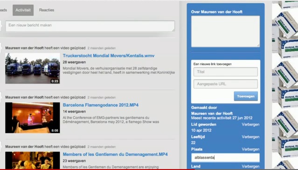Click the Aangepaste URL field

(226, 84)
